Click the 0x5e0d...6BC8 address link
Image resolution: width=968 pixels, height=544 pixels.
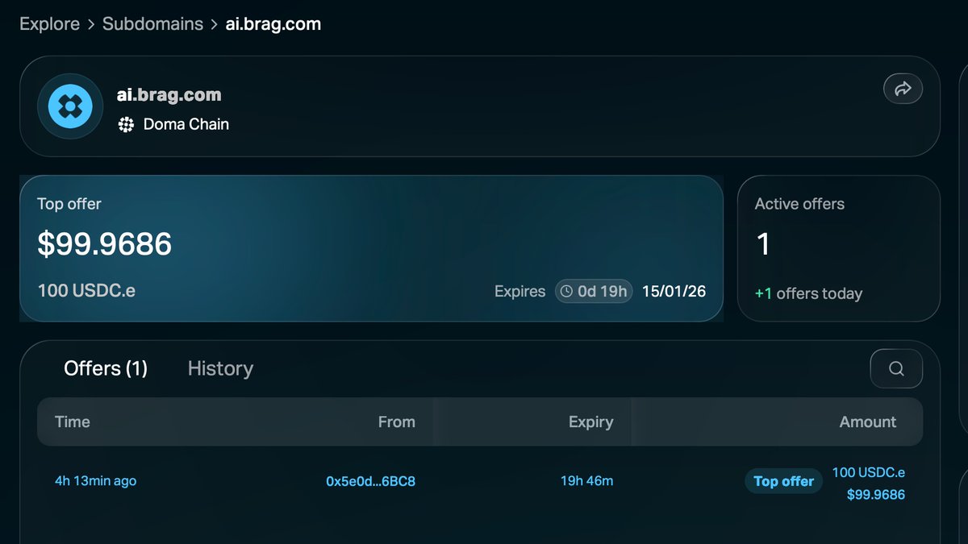pyautogui.click(x=370, y=480)
